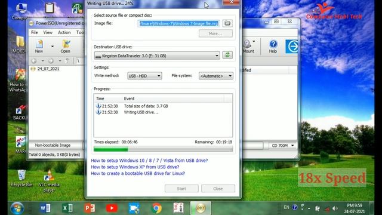Open the VLC media player desktop icon

pyautogui.click(x=49, y=182)
